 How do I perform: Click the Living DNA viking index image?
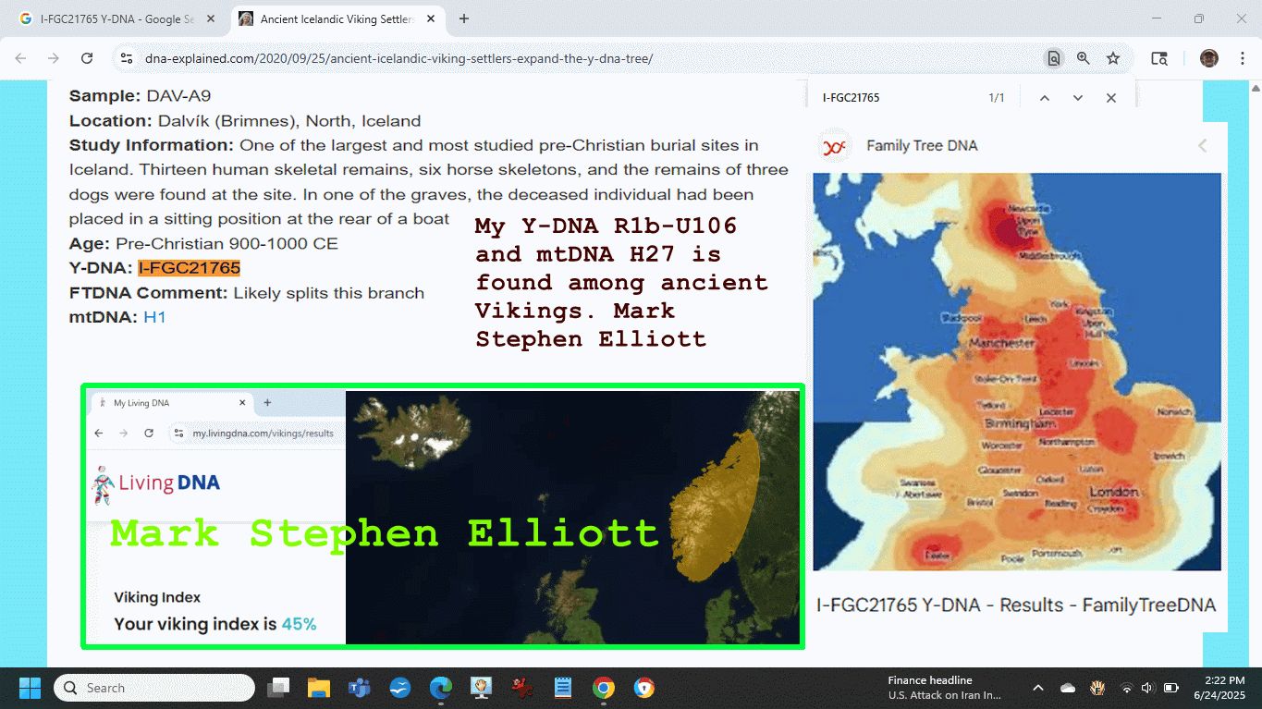pos(443,516)
